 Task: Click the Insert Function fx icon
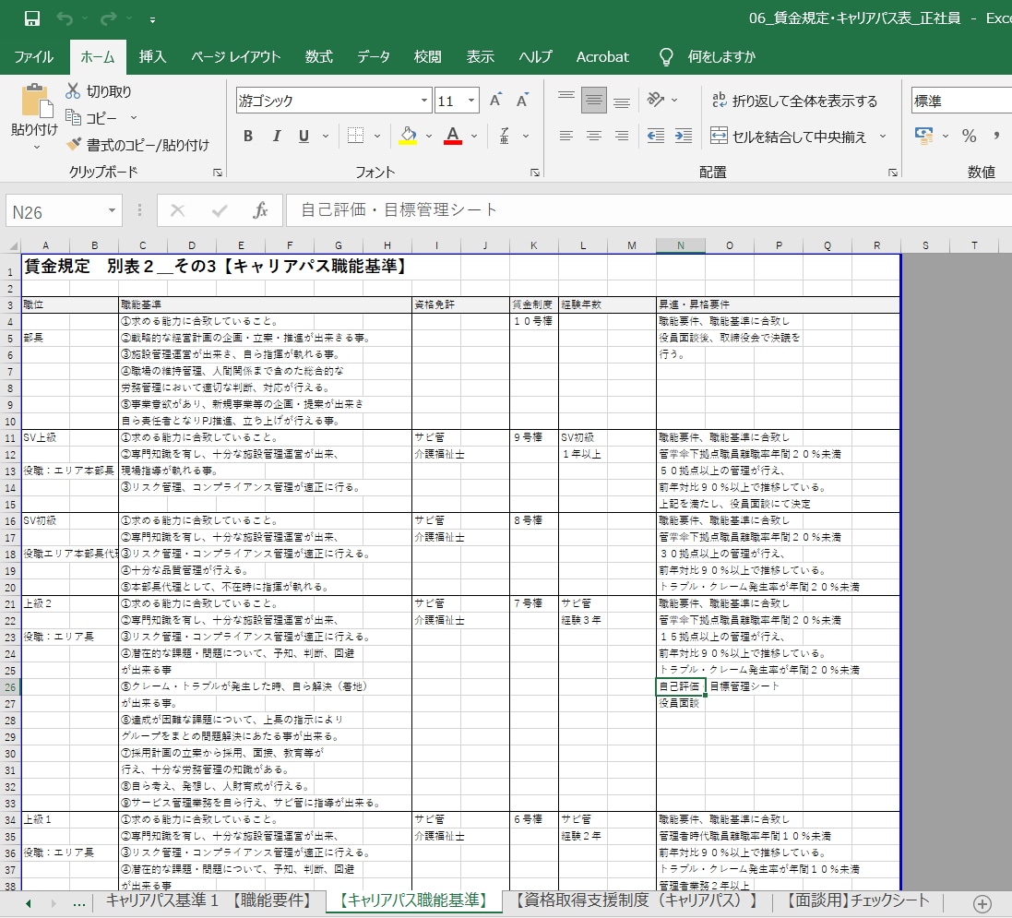[x=260, y=210]
